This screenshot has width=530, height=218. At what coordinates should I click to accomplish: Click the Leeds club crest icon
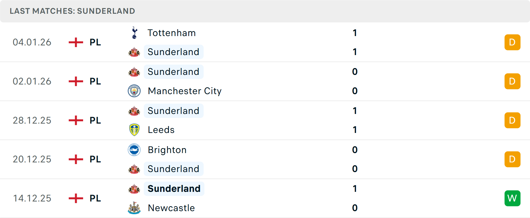tap(134, 130)
